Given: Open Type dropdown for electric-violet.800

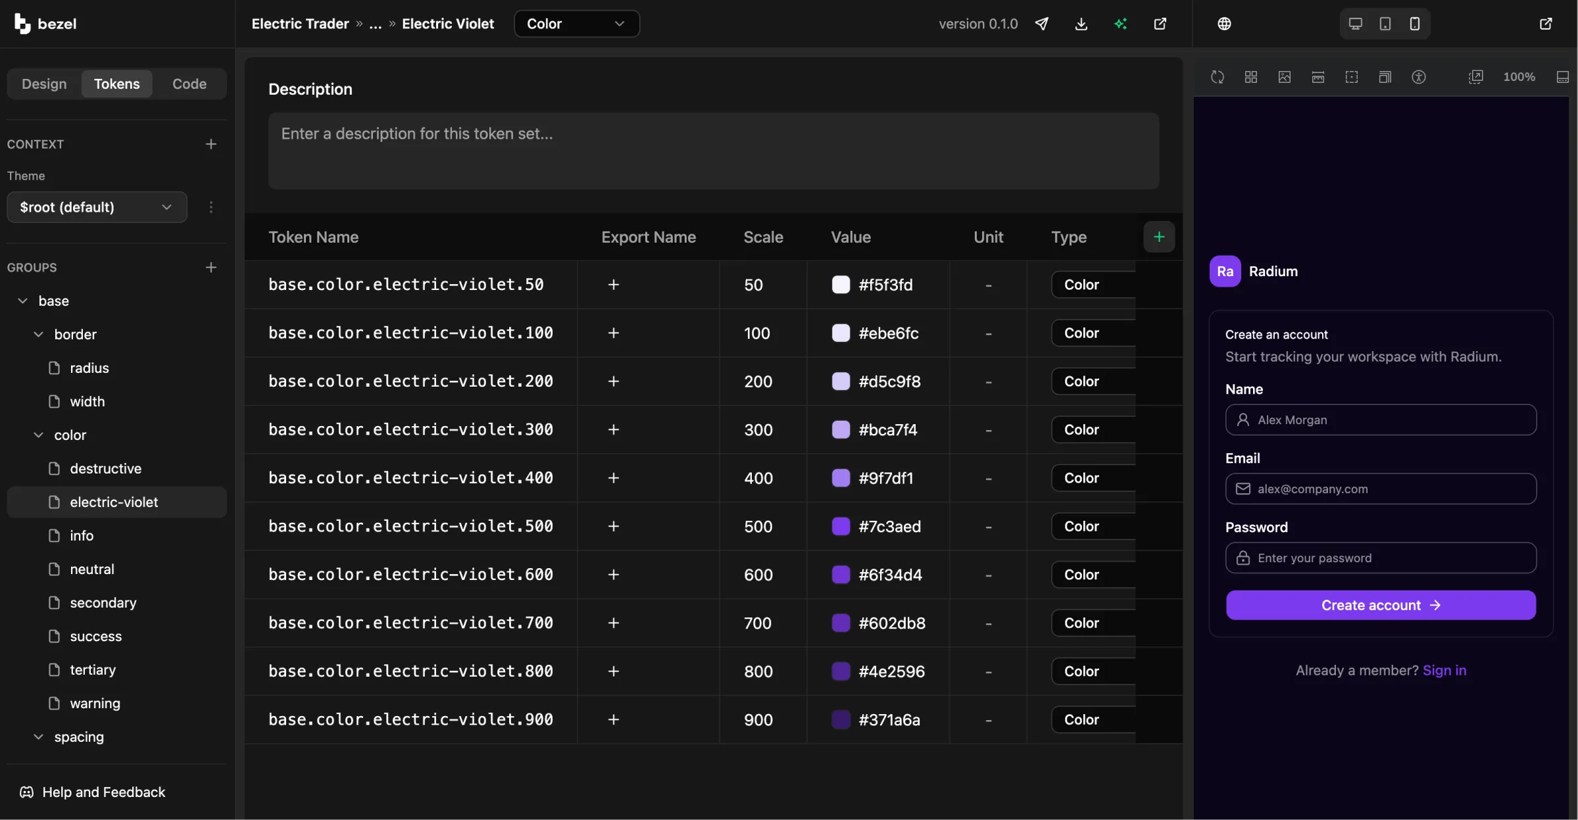Looking at the screenshot, I should pyautogui.click(x=1093, y=671).
